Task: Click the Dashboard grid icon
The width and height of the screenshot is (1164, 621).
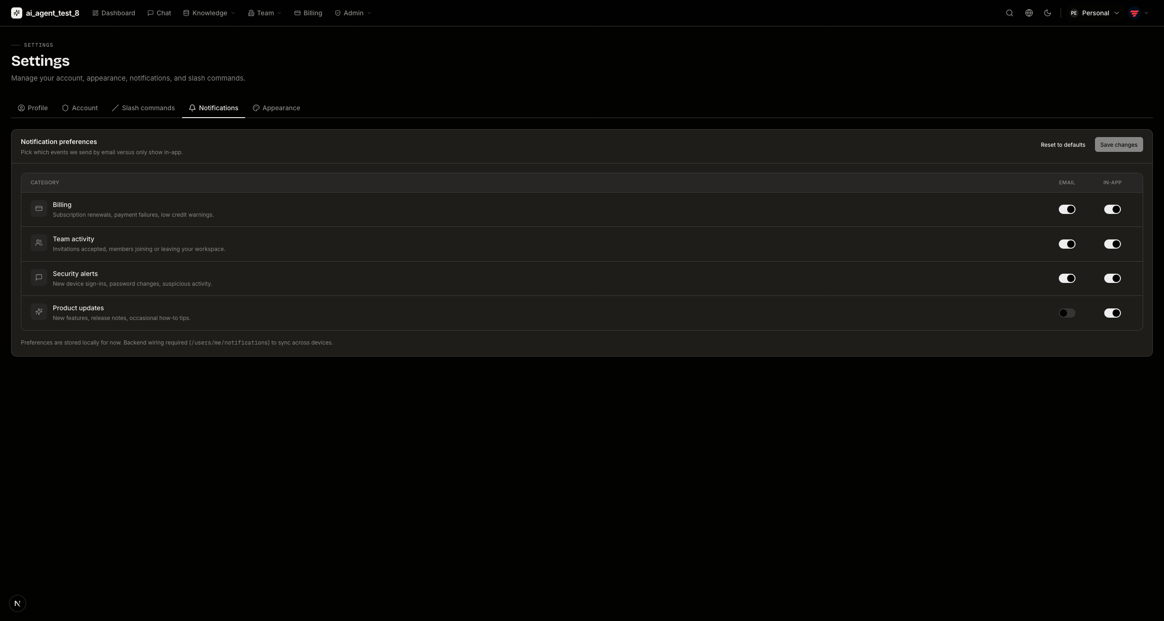Action: 95,13
